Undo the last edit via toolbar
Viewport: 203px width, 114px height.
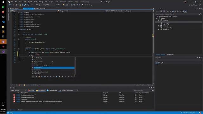coord(28,5)
